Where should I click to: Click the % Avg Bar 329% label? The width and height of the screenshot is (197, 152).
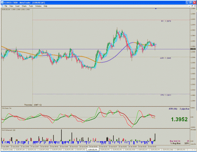pyautogui.click(x=180, y=143)
